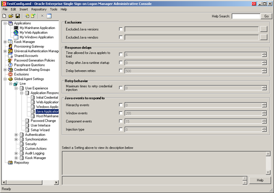Image resolution: width=274 pixels, height=193 pixels.
Task: Expand the Audit Logging node
Action: (16, 153)
